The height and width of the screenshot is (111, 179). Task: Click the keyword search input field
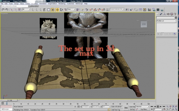[15, 6]
